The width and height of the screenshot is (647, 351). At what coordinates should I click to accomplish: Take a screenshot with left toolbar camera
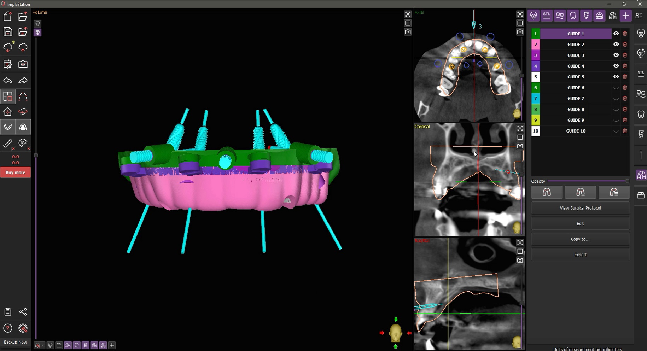(23, 64)
